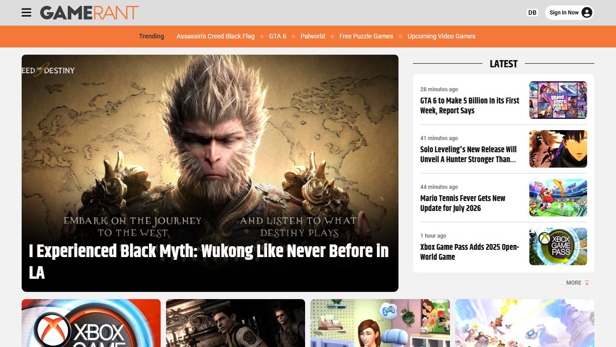Click the GTA 6 article thumbnail

(558, 100)
